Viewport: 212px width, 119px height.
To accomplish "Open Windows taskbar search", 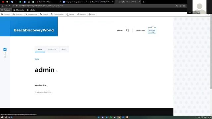I will click(6, 117).
